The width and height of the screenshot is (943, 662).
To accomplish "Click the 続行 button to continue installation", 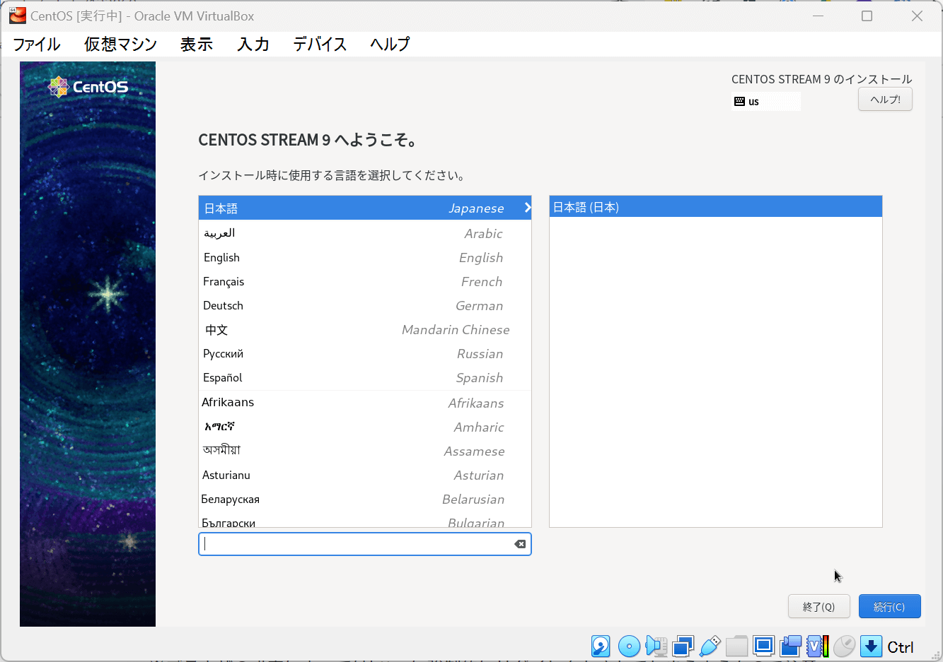I will (889, 606).
